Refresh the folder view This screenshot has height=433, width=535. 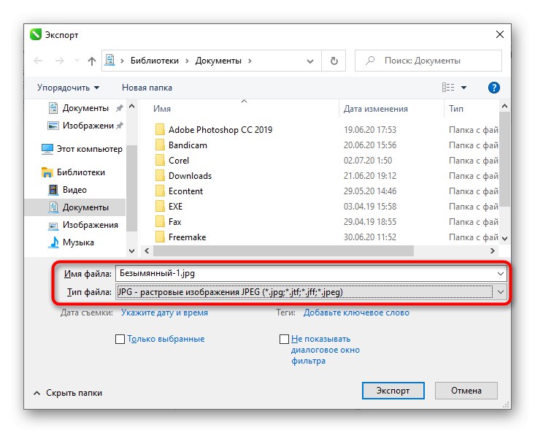click(x=334, y=61)
